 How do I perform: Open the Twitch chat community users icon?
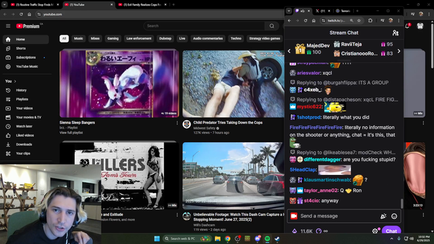pos(395,33)
